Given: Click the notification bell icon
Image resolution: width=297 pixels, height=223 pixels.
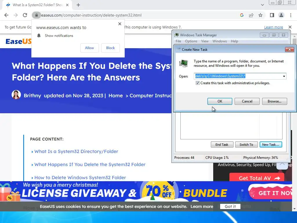Looking at the screenshot, I should coord(39,36).
